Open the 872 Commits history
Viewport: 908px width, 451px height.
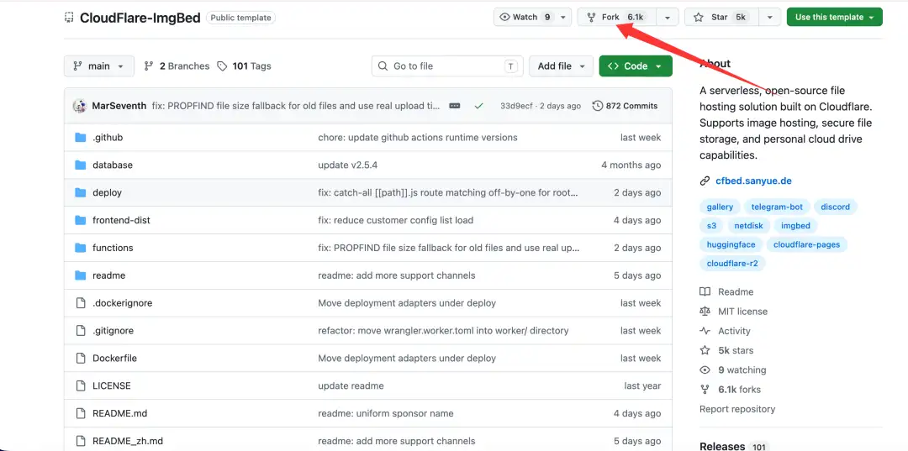626,106
